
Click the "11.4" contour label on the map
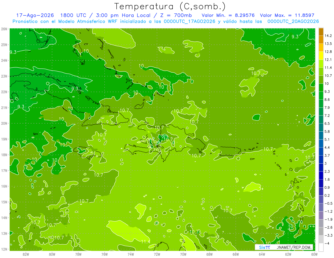146,242
